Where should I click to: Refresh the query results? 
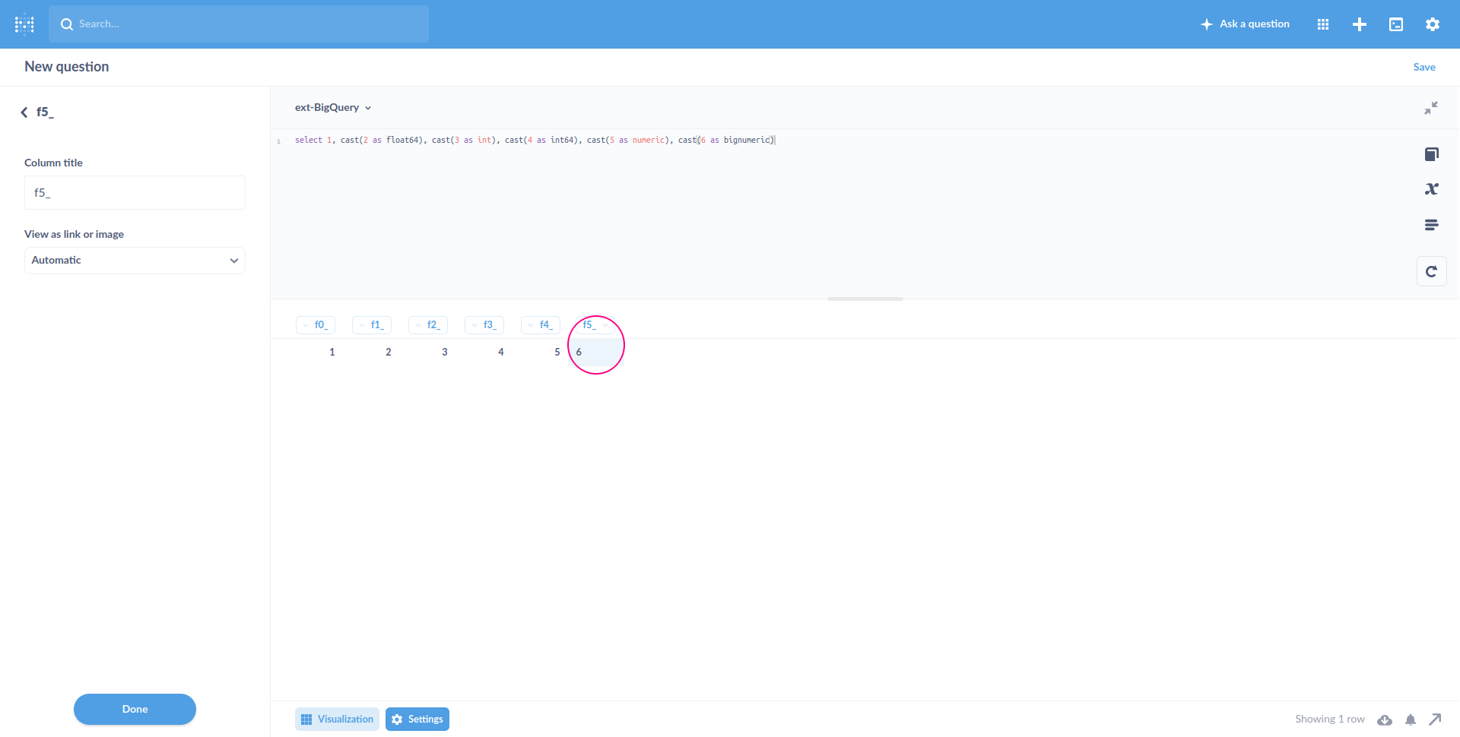1432,270
